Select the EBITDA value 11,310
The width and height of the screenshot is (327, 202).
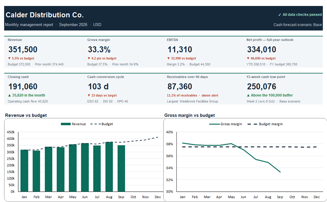click(x=180, y=50)
